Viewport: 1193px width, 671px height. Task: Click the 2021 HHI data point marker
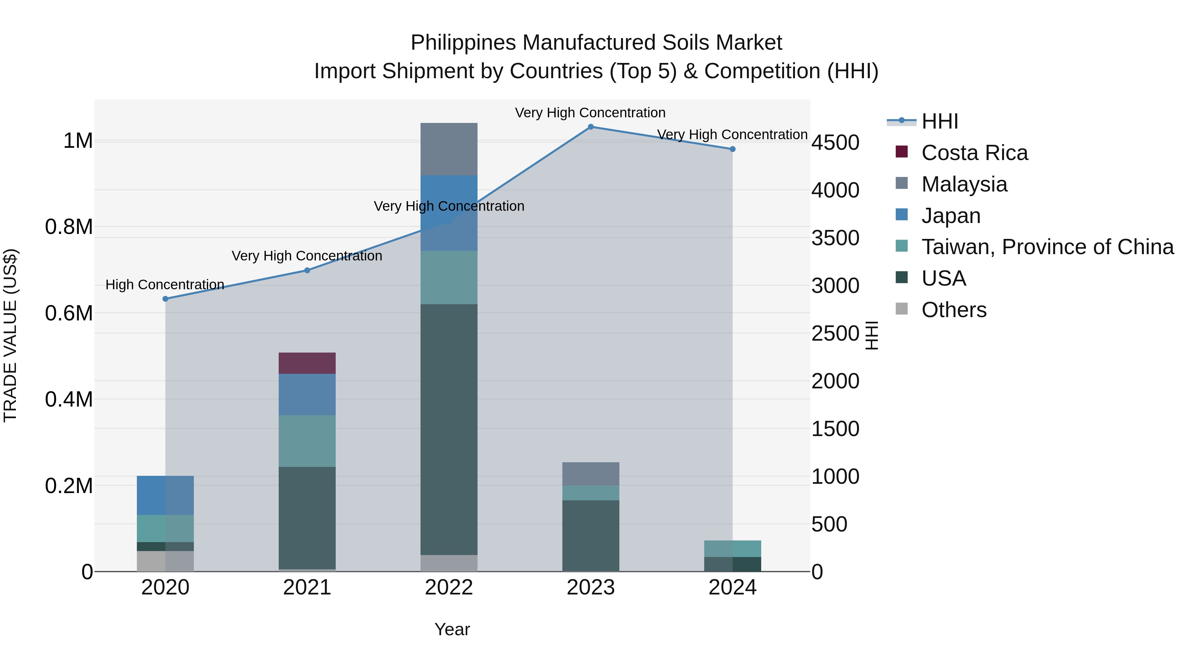pyautogui.click(x=307, y=270)
